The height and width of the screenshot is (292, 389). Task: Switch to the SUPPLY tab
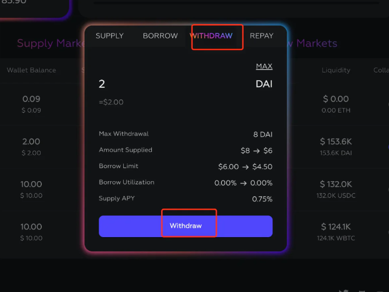point(109,36)
